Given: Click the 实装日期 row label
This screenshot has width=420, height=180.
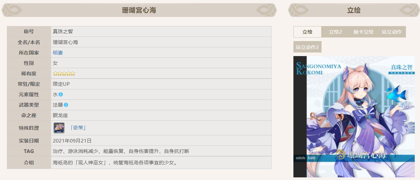Looking at the screenshot, I should pyautogui.click(x=29, y=141).
